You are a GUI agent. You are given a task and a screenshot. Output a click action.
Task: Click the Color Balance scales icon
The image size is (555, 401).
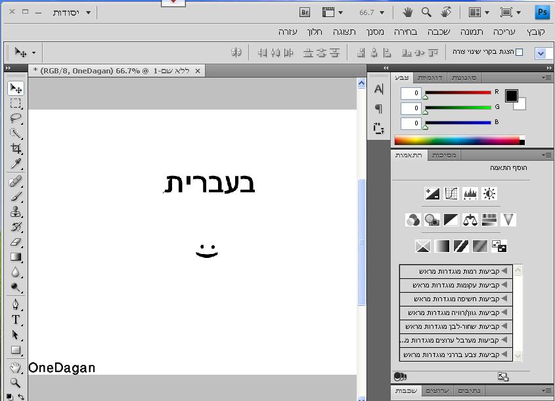pos(470,220)
